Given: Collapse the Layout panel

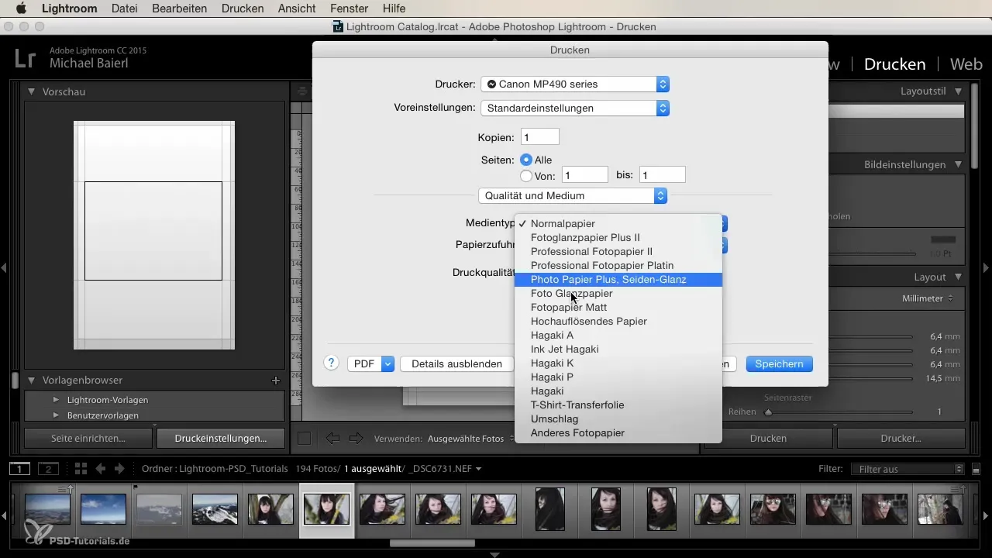Looking at the screenshot, I should [x=959, y=277].
